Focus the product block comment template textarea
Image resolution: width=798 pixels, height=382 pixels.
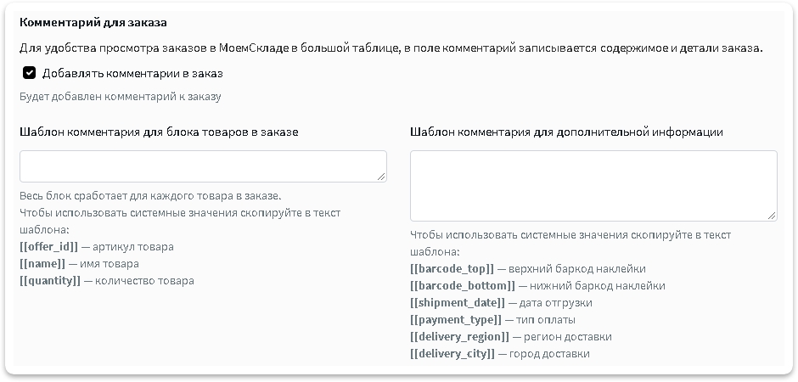click(x=203, y=166)
